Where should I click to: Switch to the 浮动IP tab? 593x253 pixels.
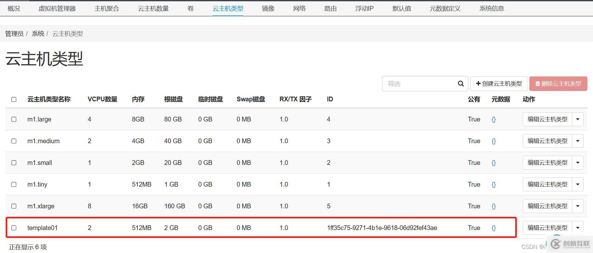click(x=364, y=8)
